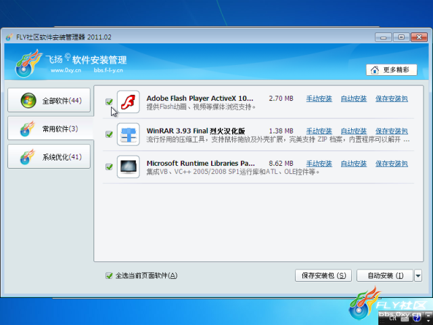Click 自动安装 link for Adobe Flash Player

coord(354,98)
